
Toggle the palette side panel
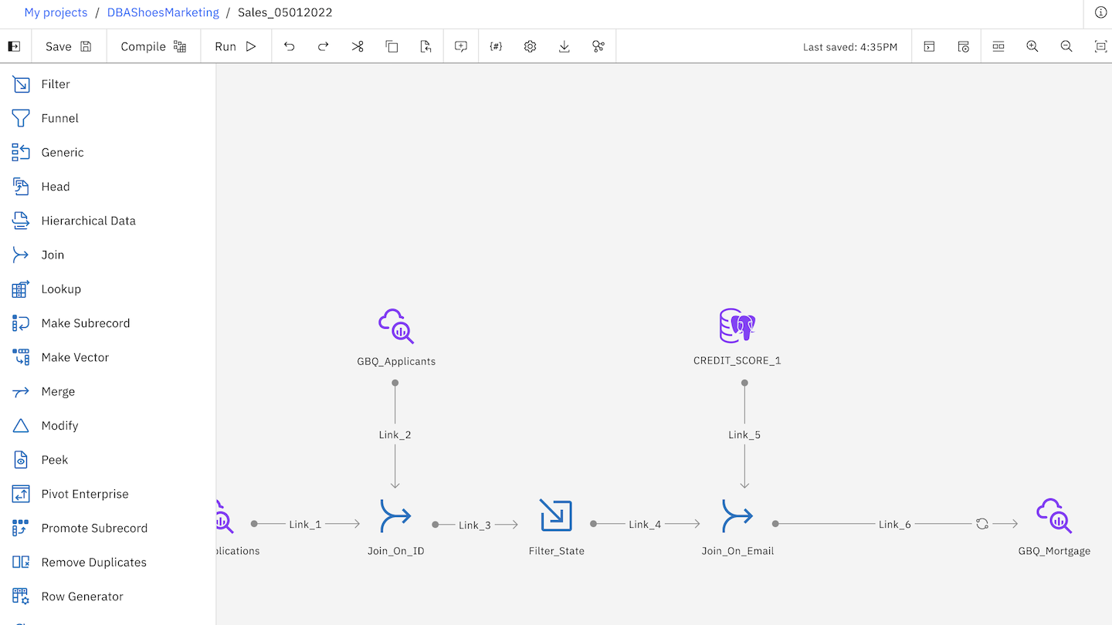(x=14, y=46)
